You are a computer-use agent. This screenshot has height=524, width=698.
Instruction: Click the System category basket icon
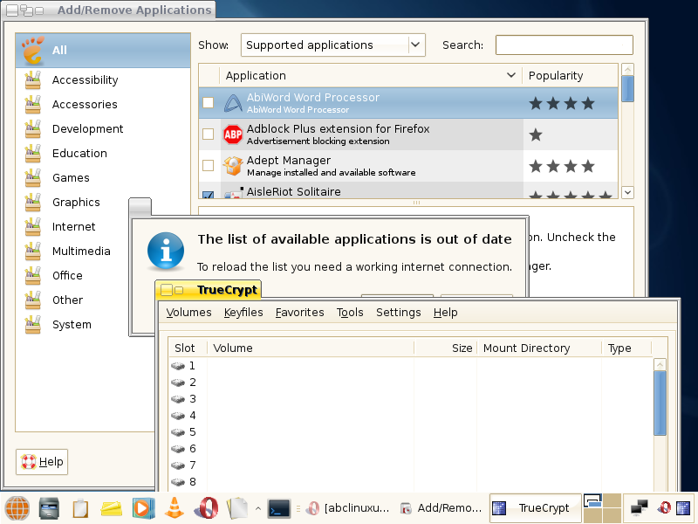[33, 325]
